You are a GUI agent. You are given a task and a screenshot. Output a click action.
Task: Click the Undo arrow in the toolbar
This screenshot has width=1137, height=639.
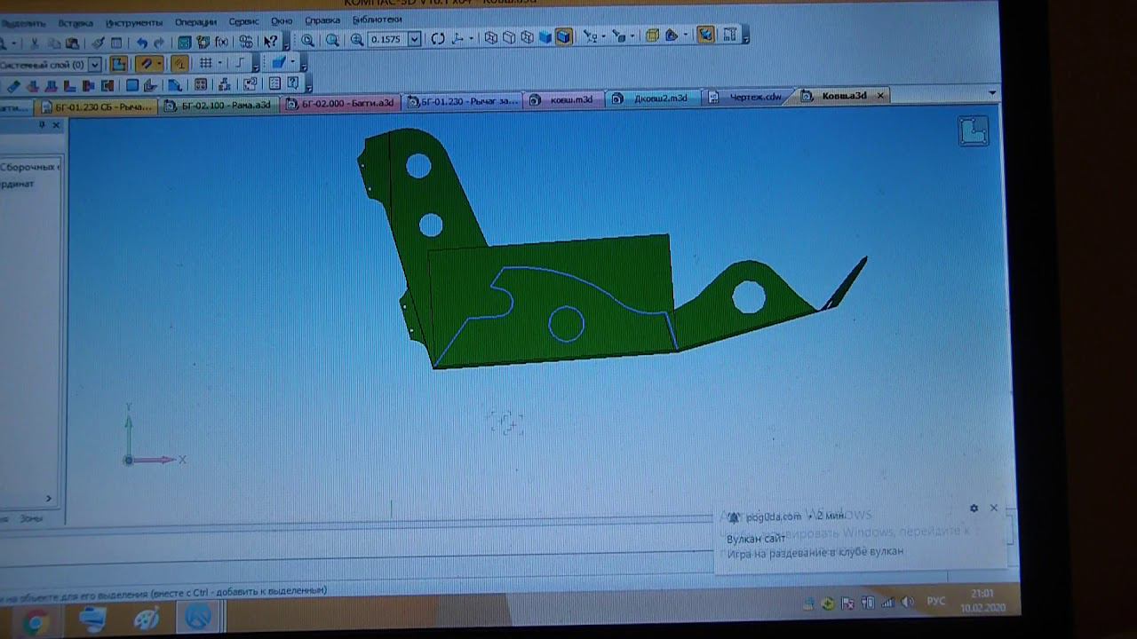[142, 43]
